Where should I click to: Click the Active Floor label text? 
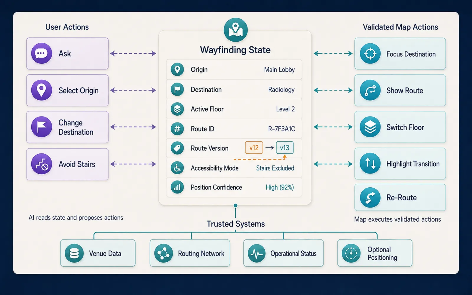coord(207,109)
